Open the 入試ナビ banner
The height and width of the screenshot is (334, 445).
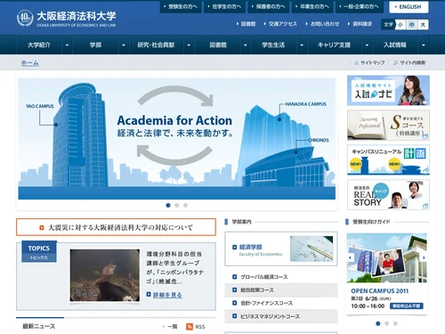point(388,91)
